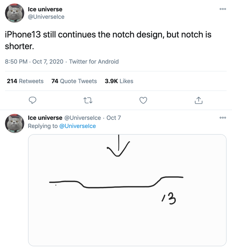Open more options on the reply tweet

[x=223, y=118]
